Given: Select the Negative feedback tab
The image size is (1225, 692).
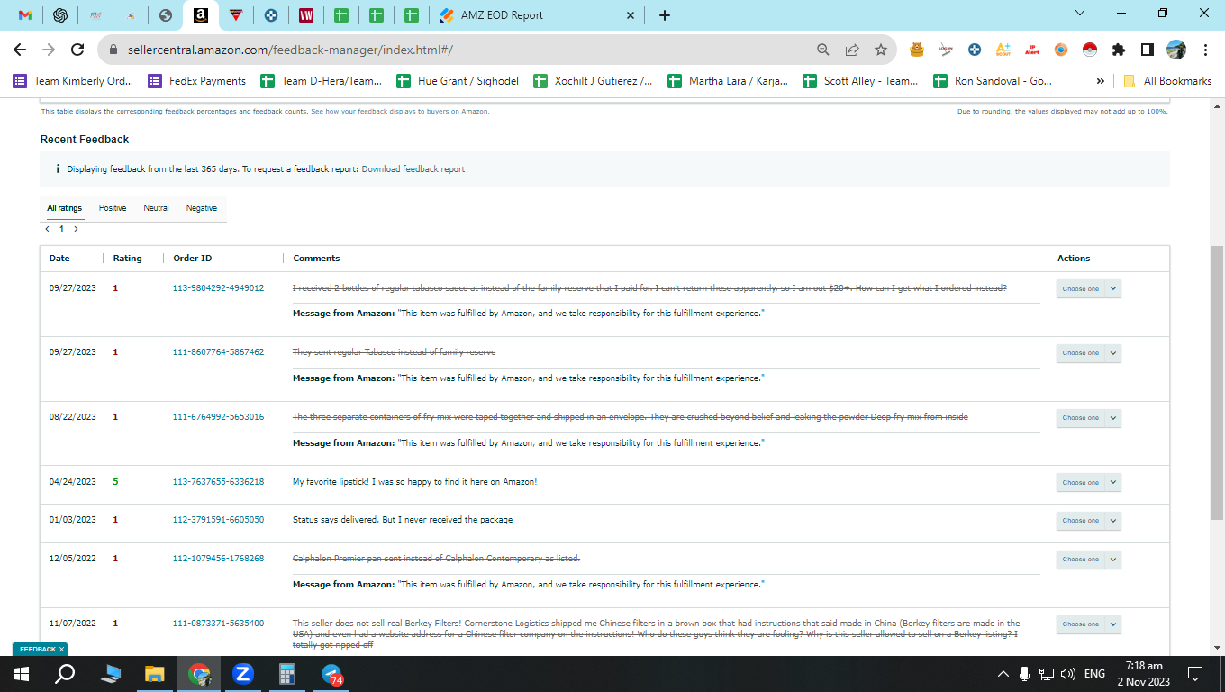Looking at the screenshot, I should (202, 208).
